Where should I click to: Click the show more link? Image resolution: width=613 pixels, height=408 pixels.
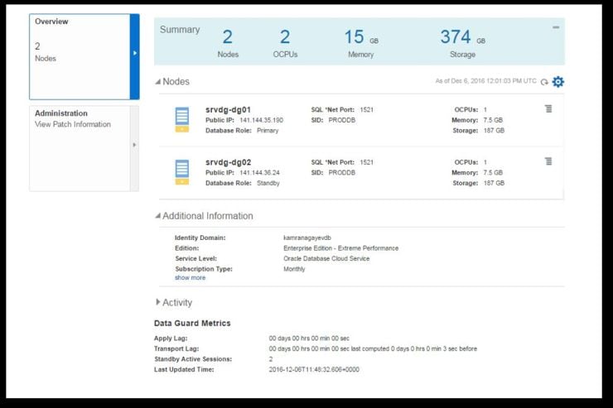[190, 278]
